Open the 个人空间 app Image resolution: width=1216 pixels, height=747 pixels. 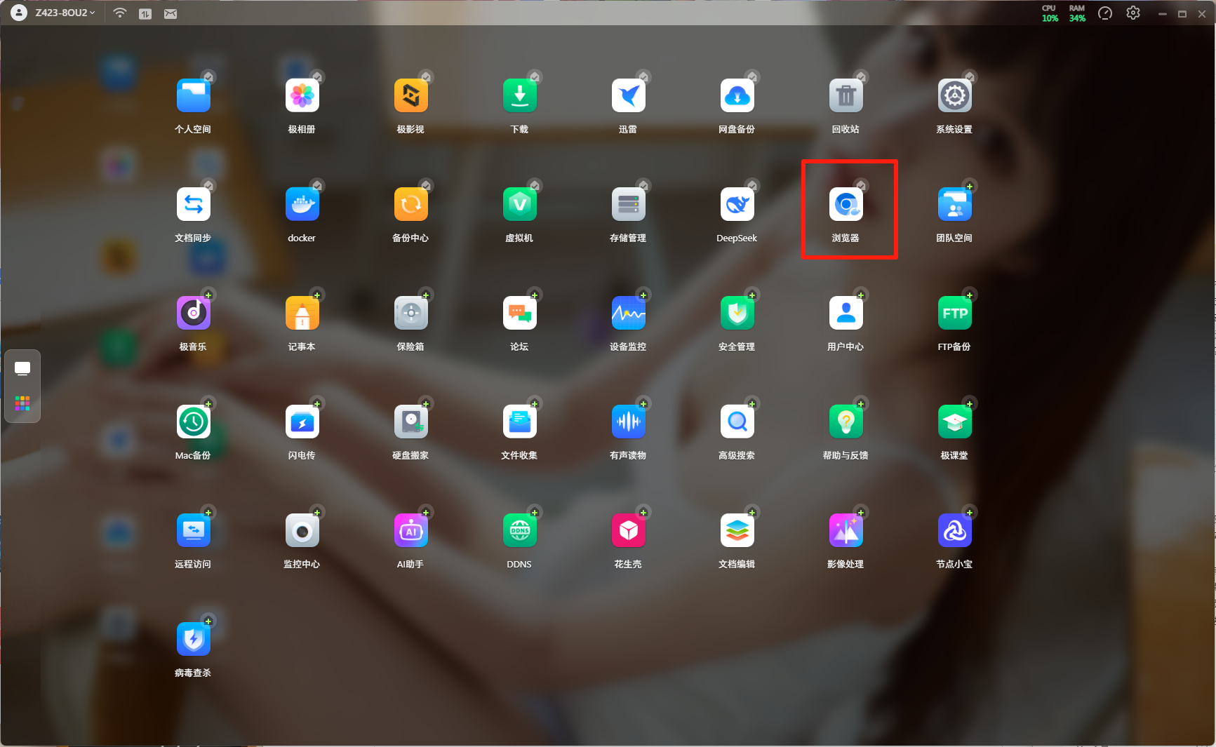pyautogui.click(x=194, y=95)
